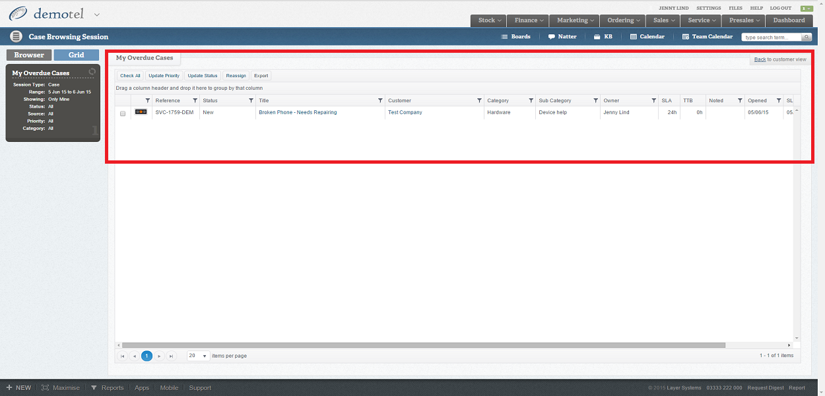Click the SETTINGS link
This screenshot has height=396, width=825.
pyautogui.click(x=708, y=9)
